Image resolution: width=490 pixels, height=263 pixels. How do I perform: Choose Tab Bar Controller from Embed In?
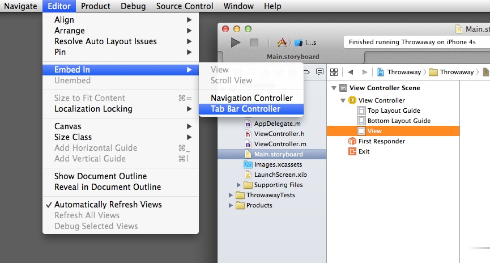(252, 109)
